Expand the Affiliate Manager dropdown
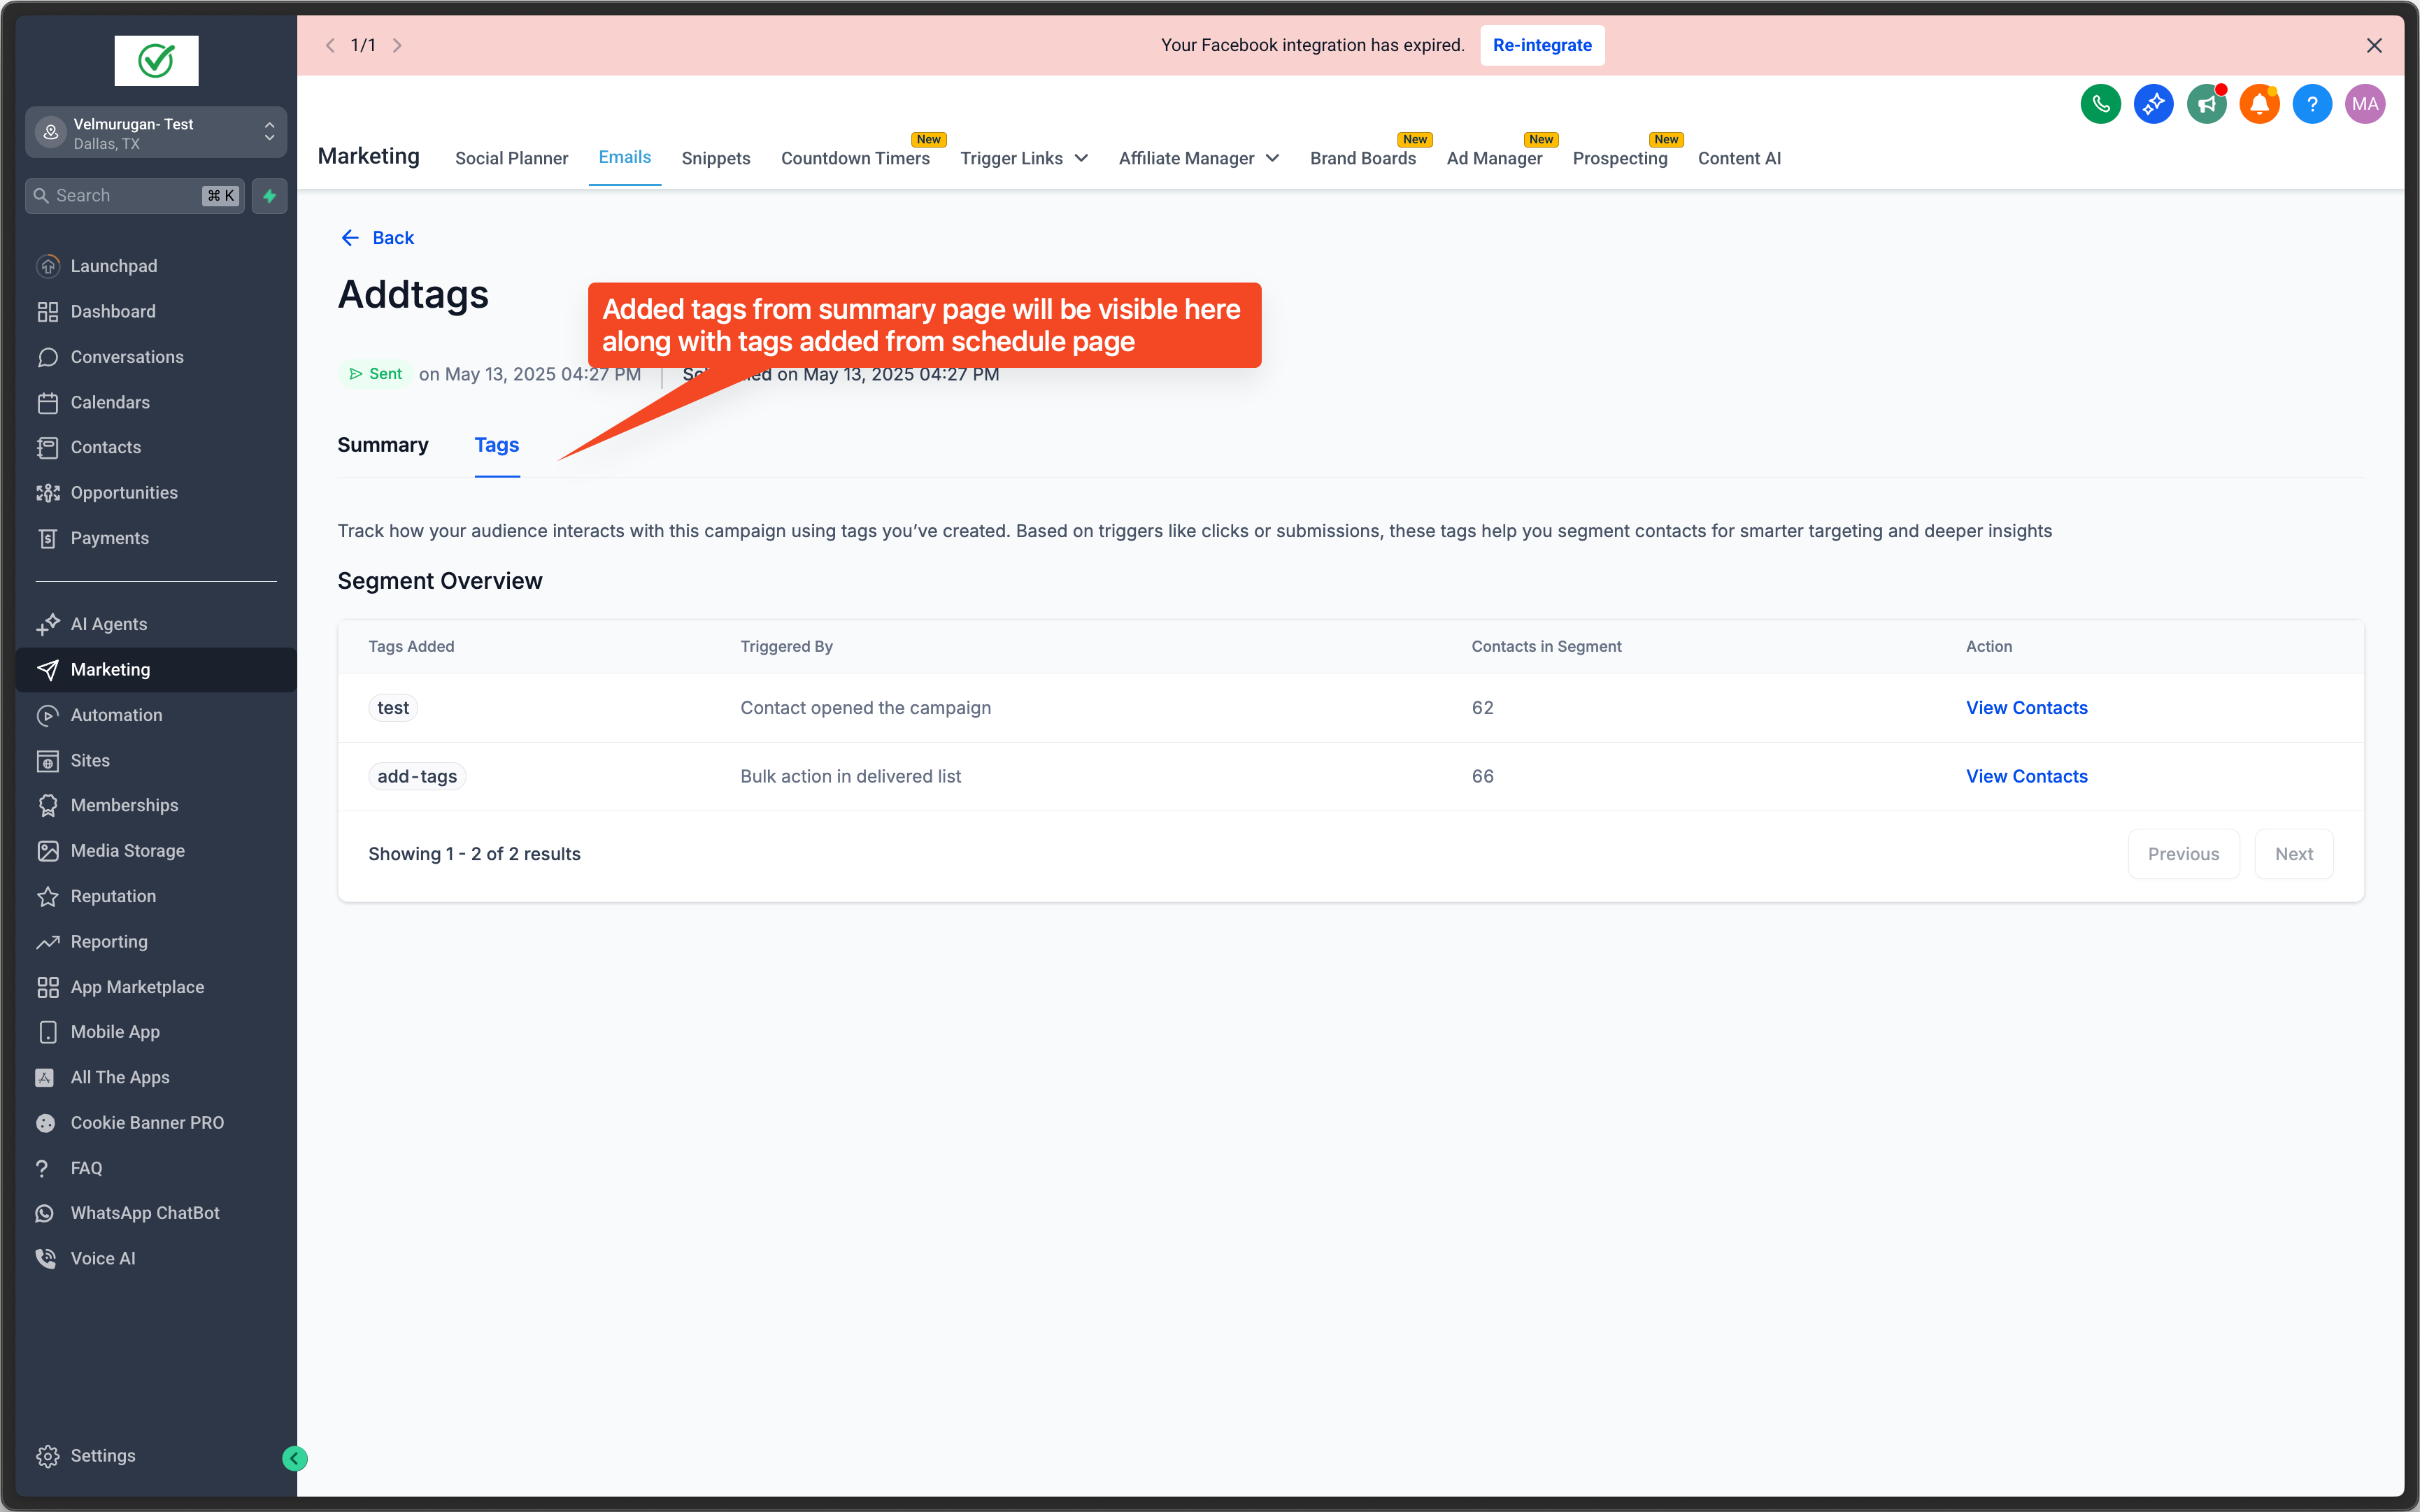The height and width of the screenshot is (1512, 2420). point(1198,158)
